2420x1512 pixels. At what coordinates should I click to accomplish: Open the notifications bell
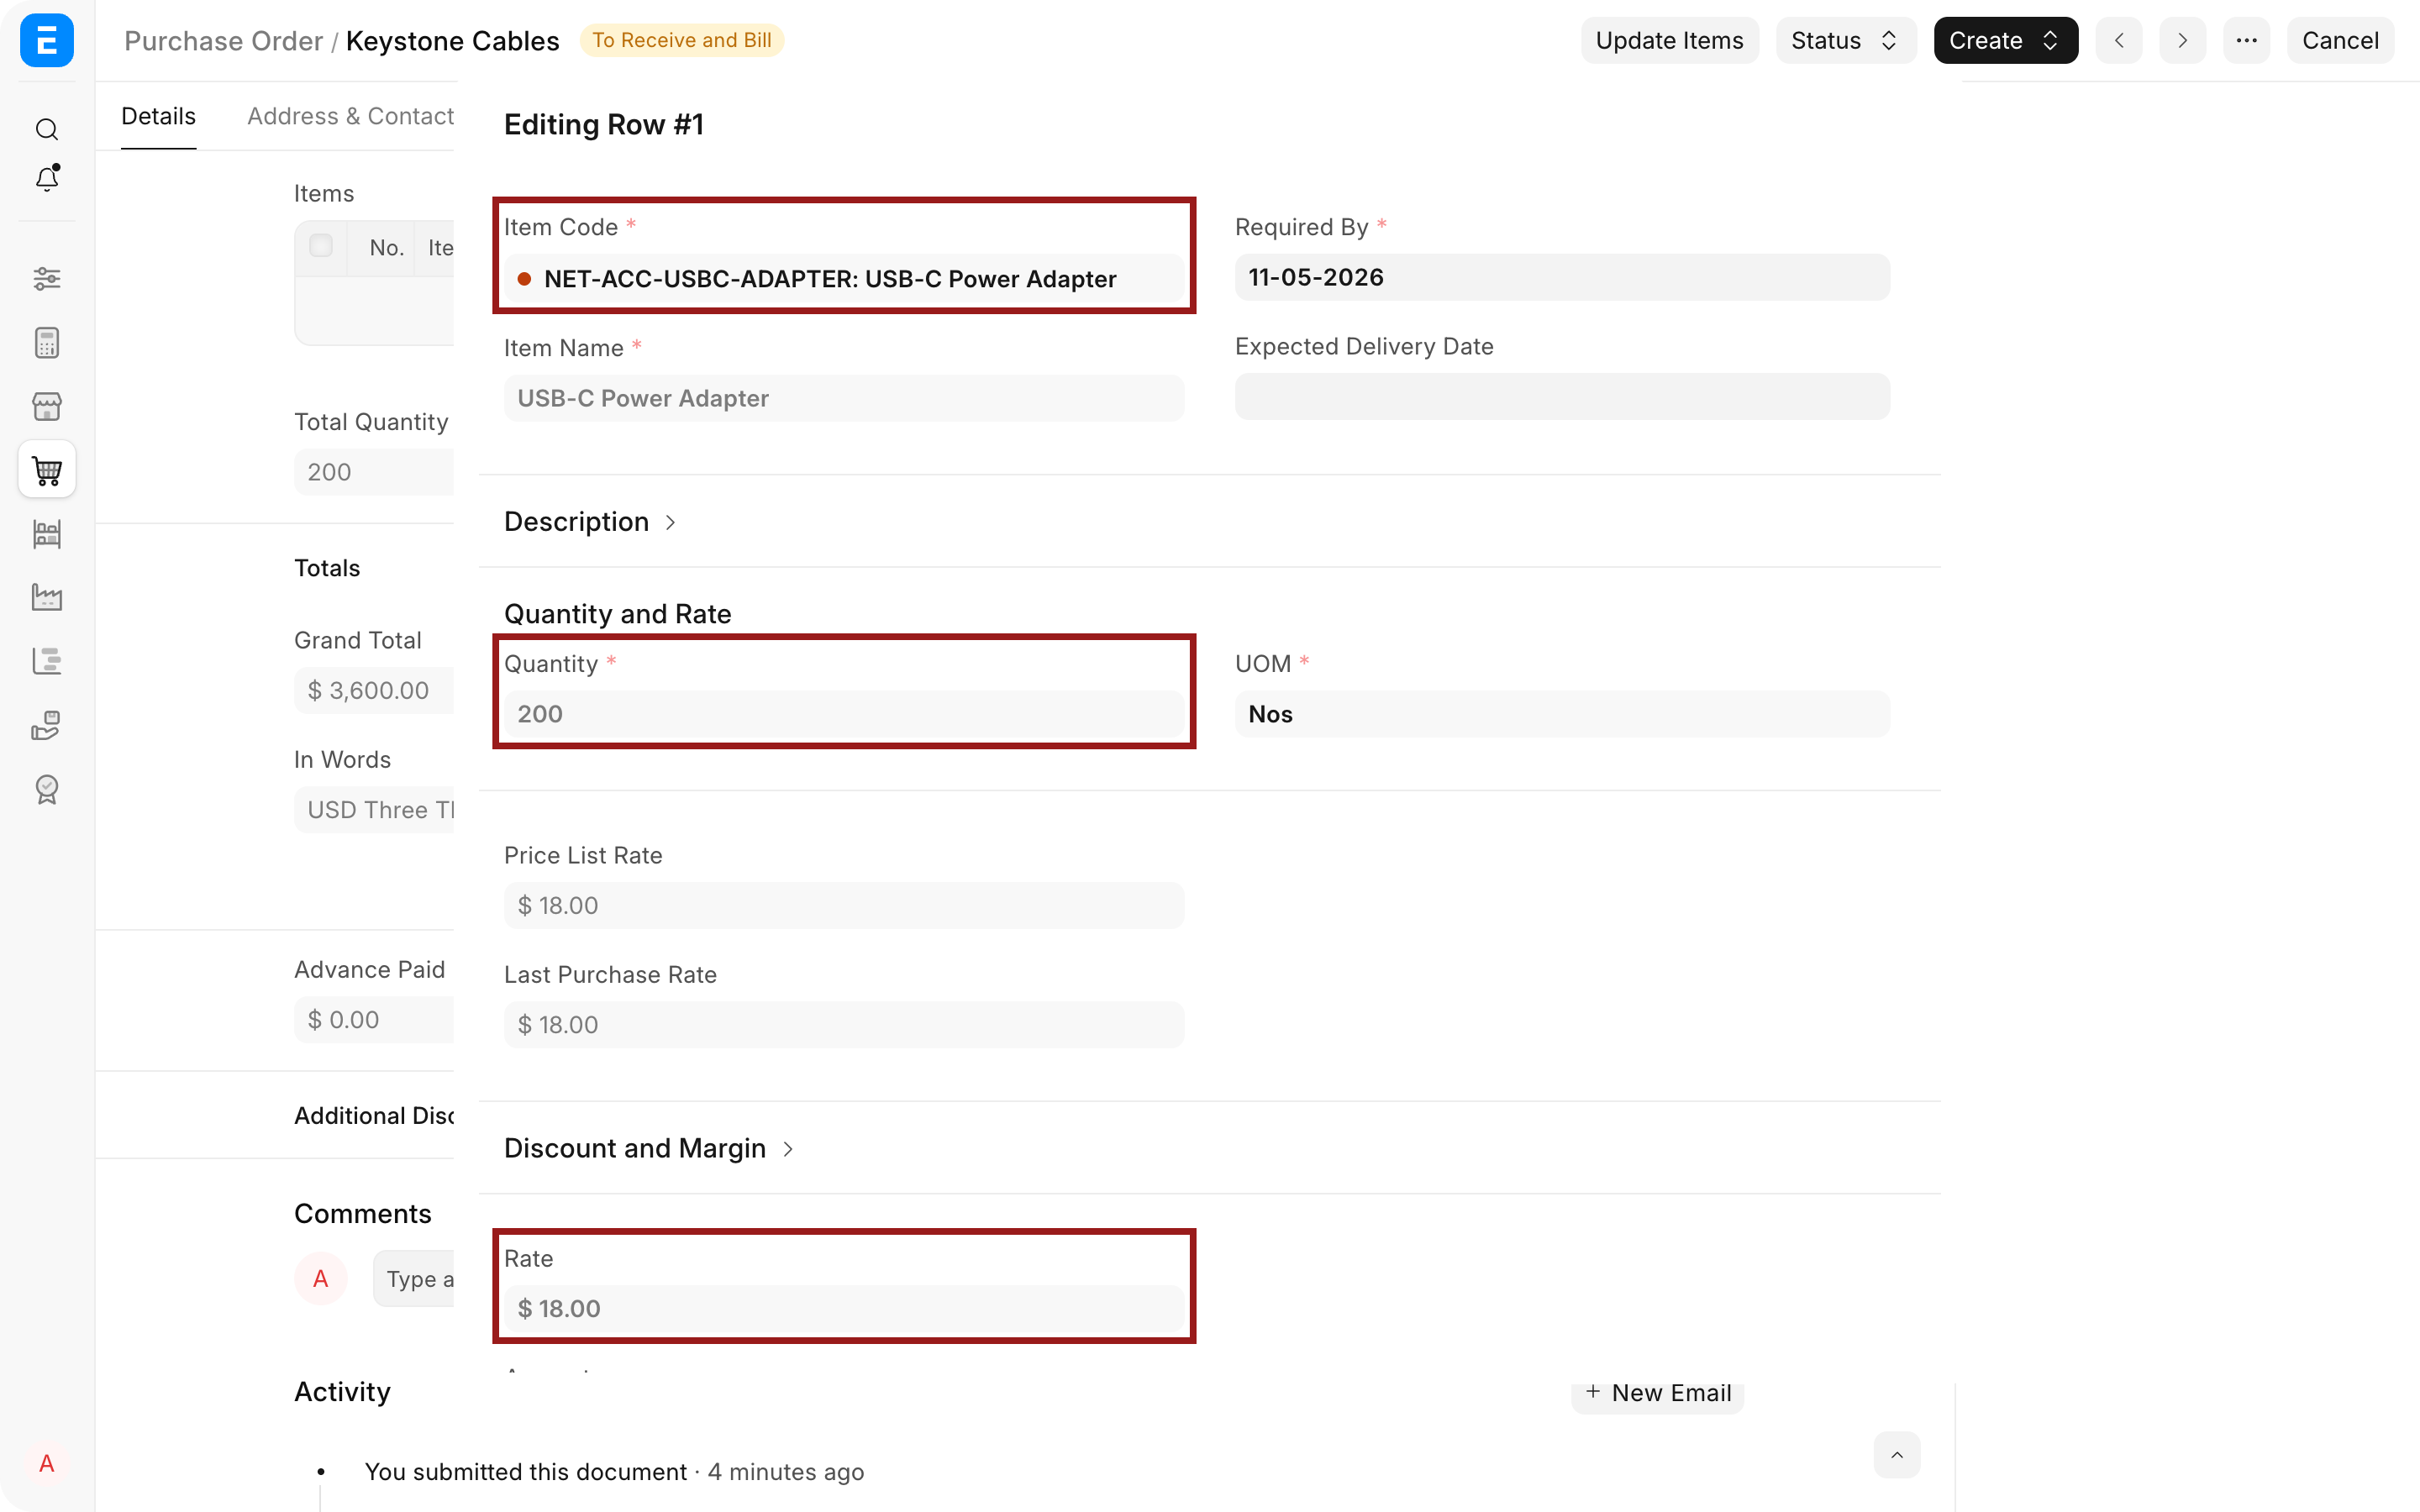point(47,178)
